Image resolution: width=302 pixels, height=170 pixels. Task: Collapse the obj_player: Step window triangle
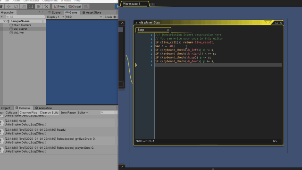pyautogui.click(x=136, y=23)
